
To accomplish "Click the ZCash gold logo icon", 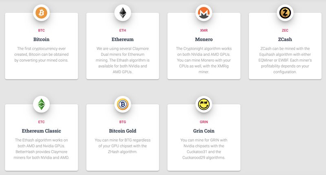I will pos(285,13).
